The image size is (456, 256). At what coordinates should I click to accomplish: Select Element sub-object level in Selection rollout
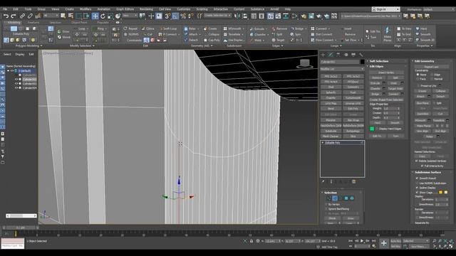[x=352, y=198]
